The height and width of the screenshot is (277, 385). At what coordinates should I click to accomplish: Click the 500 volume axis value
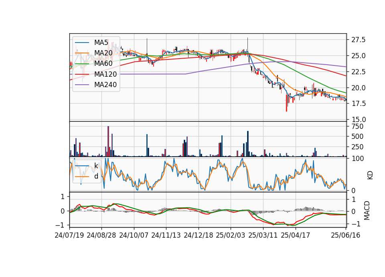357,136
